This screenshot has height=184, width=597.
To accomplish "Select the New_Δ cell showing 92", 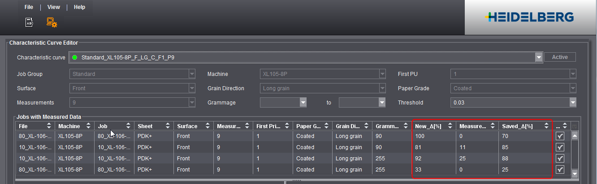I will [x=434, y=159].
